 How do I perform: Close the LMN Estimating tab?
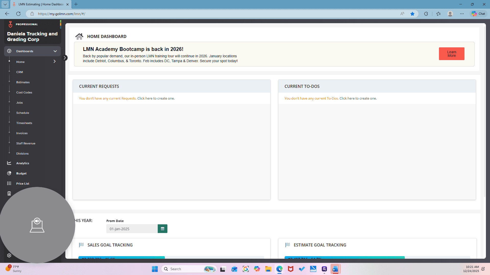point(67,4)
